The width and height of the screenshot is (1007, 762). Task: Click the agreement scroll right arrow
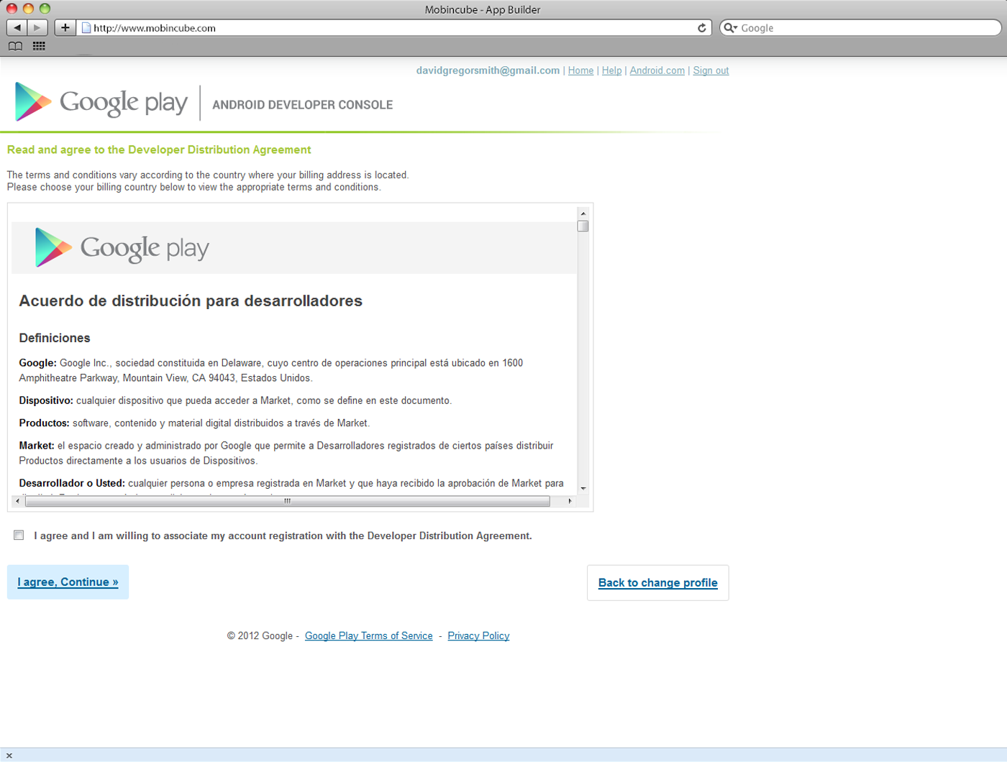pyautogui.click(x=570, y=501)
